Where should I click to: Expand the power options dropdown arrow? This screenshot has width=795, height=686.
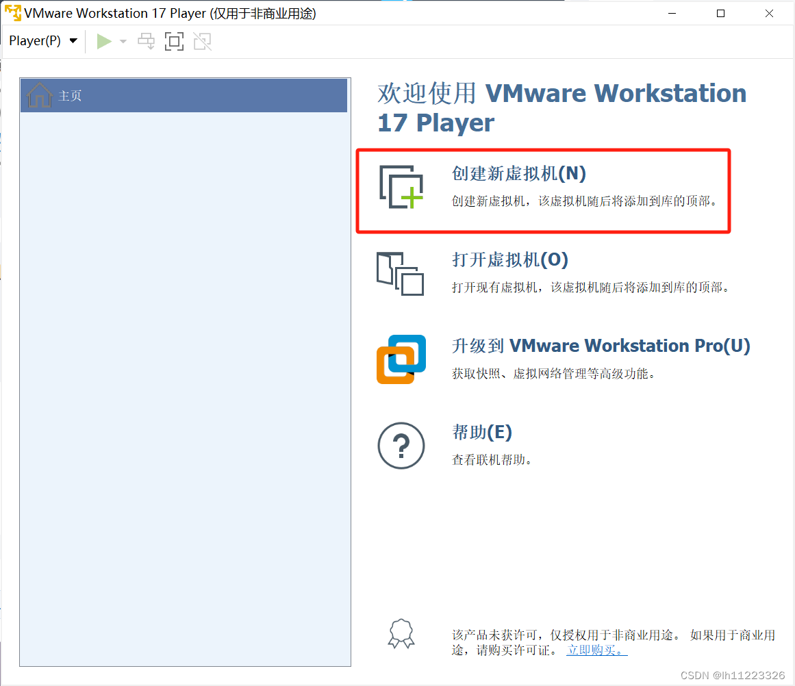pyautogui.click(x=123, y=42)
